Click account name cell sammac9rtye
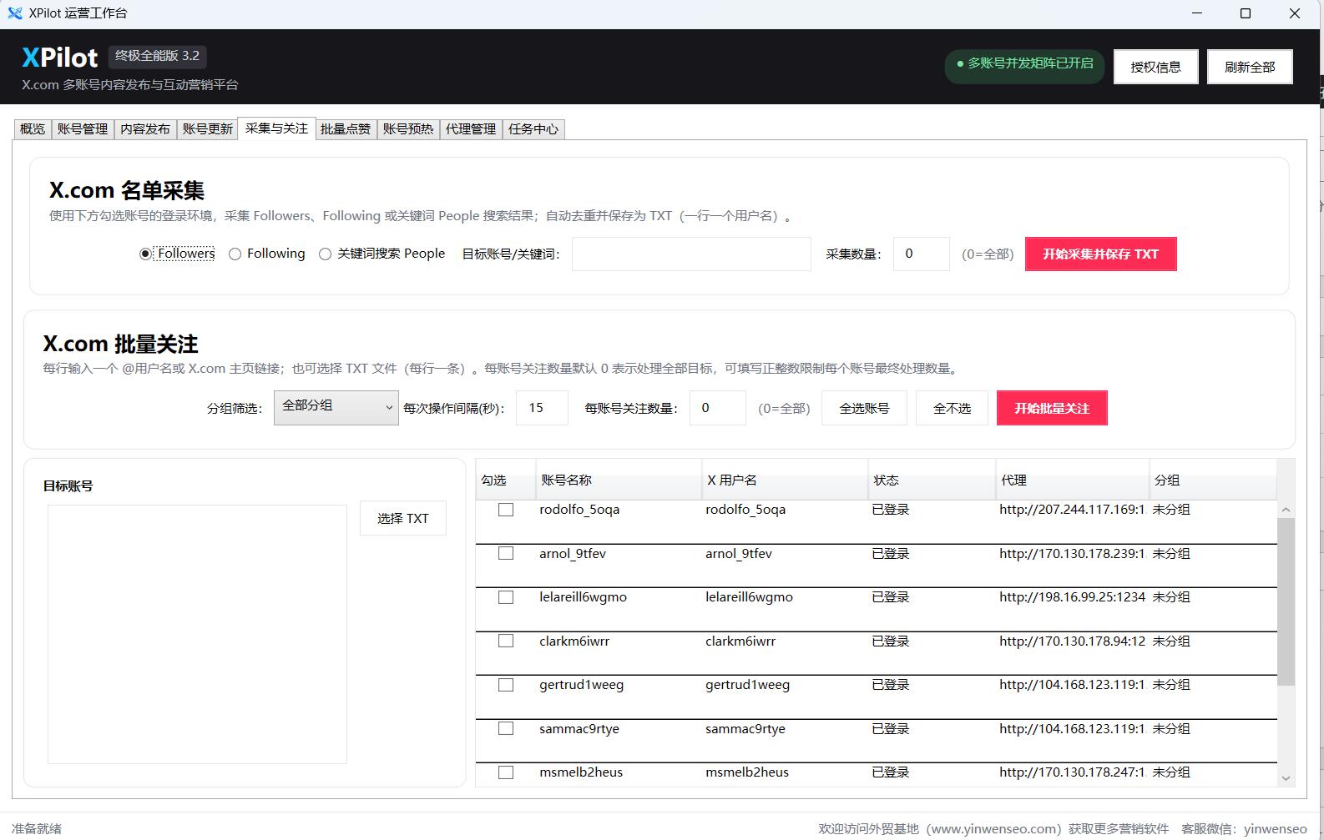This screenshot has height=840, width=1324. tap(579, 728)
